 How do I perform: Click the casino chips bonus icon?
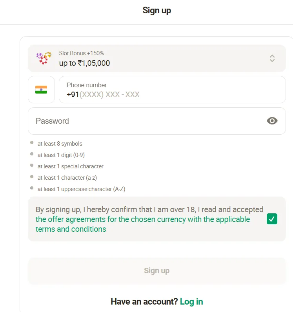(x=44, y=58)
